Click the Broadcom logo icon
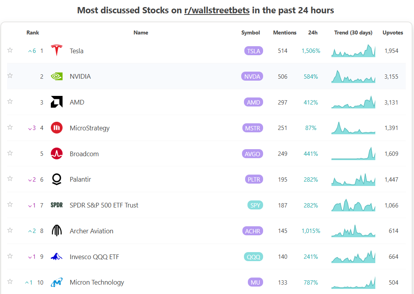 [x=57, y=153]
